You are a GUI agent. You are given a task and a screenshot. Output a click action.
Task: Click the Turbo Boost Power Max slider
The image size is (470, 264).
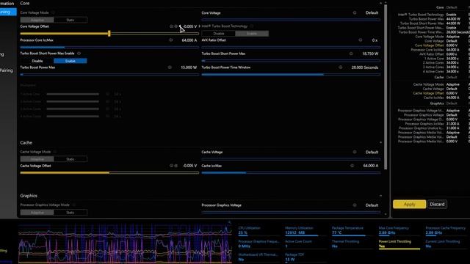coord(109,75)
